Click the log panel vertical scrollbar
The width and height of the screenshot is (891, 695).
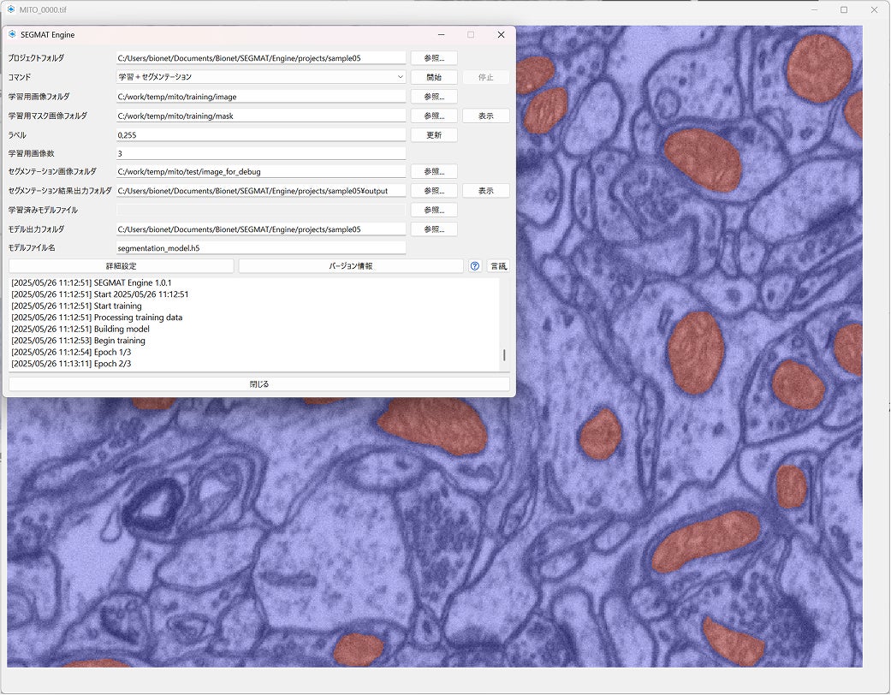[x=504, y=354]
